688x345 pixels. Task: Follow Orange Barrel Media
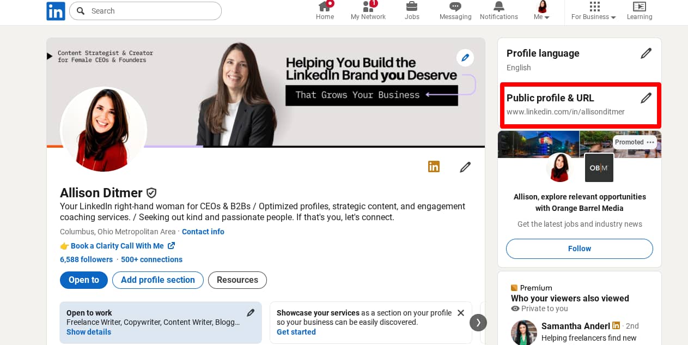click(x=579, y=249)
